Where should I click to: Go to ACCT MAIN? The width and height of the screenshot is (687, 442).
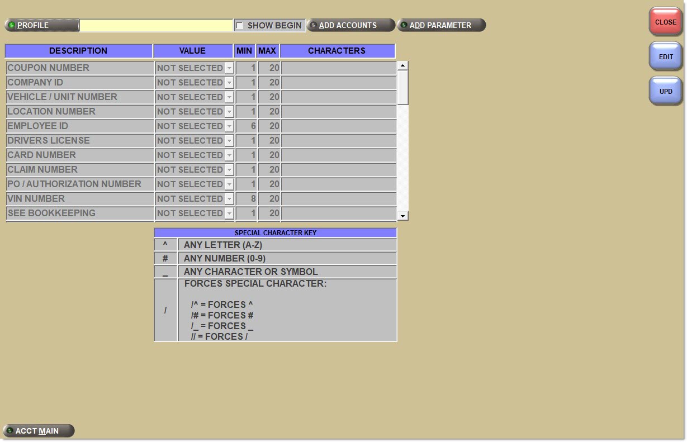click(x=39, y=431)
